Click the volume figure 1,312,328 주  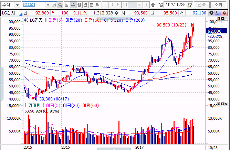106,13
